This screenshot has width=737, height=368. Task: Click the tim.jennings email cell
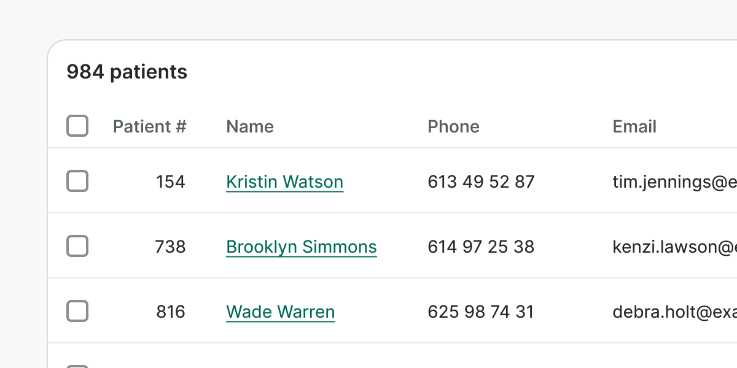[674, 182]
